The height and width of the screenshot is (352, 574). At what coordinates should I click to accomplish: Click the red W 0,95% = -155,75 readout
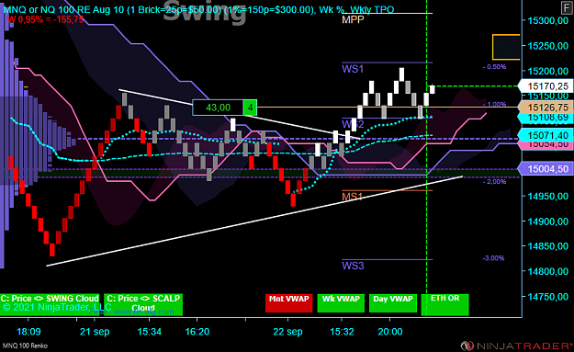(46, 19)
